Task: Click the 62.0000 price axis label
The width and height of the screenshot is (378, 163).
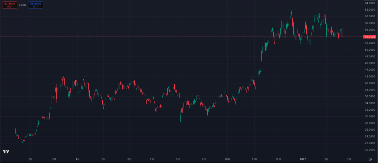Action: coord(370,10)
